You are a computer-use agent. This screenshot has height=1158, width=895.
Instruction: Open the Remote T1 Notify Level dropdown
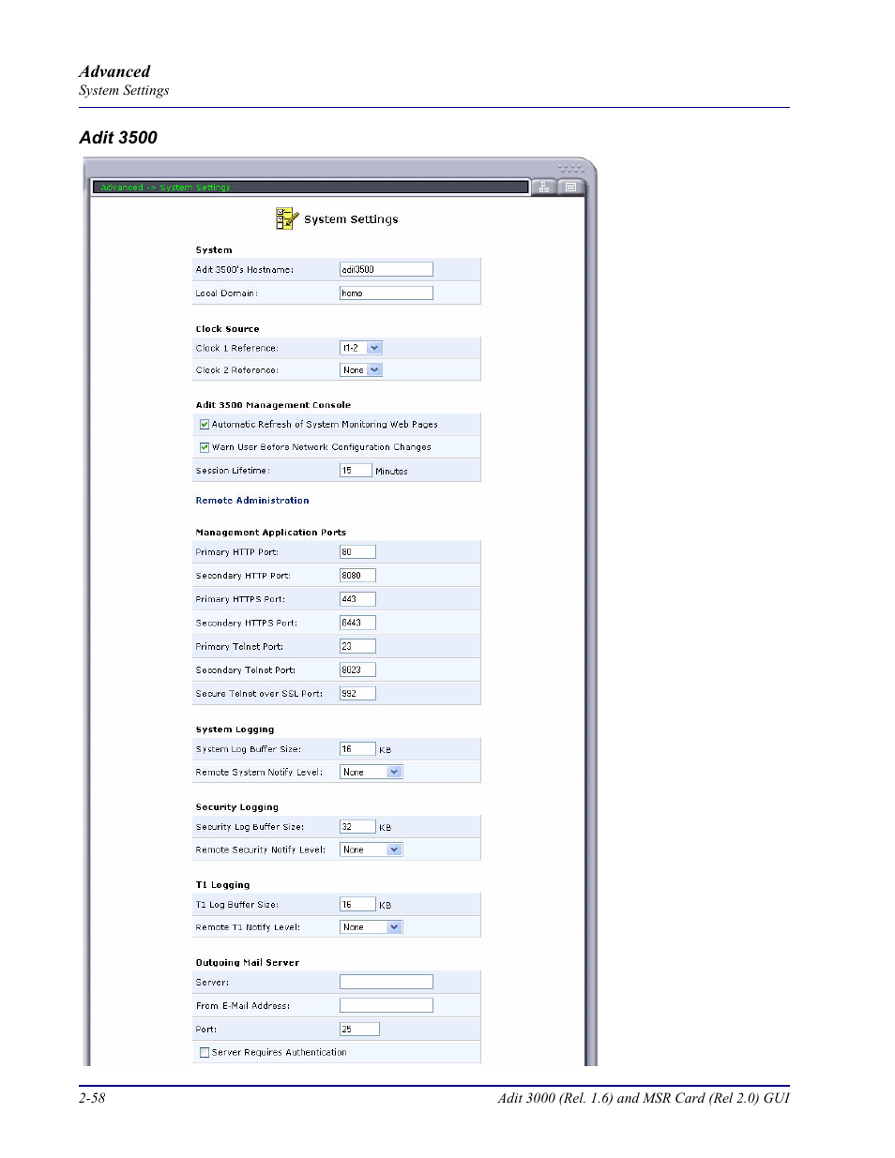(371, 927)
